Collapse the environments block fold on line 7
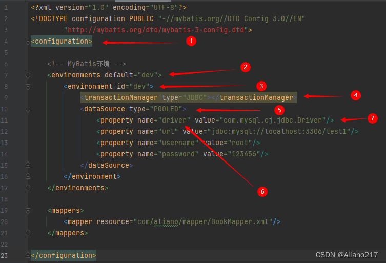The image size is (386, 263). pyautogui.click(x=28, y=75)
